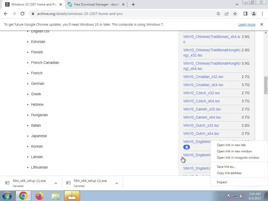The width and height of the screenshot is (268, 201).
Task: Click the Japanese list item
Action: (x=39, y=136)
